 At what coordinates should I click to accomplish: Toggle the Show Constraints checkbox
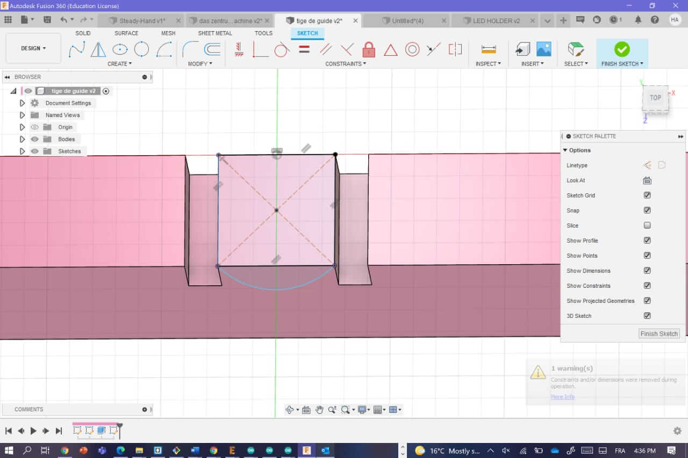coord(647,286)
